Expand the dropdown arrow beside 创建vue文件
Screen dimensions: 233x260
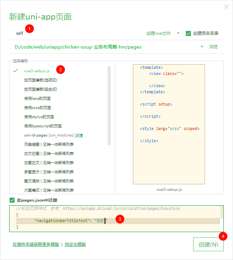click(178, 33)
